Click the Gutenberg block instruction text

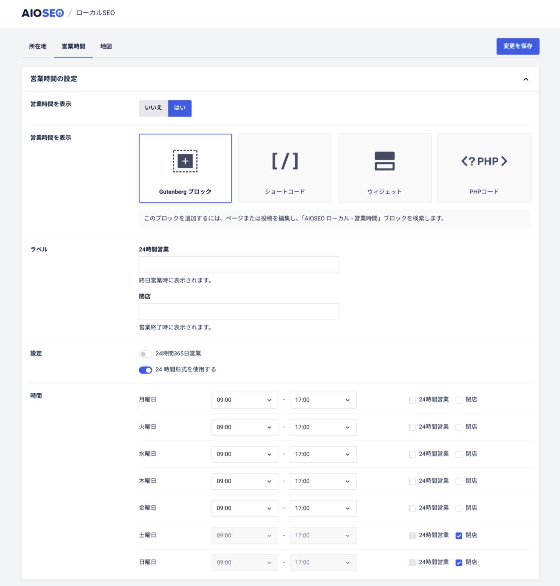(x=294, y=219)
